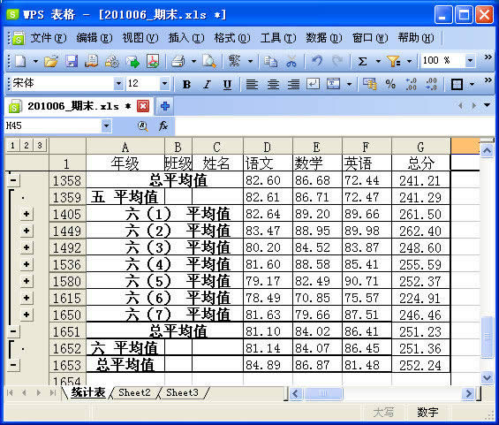
Task: Click the AutoFilter funnel icon
Action: 394,61
